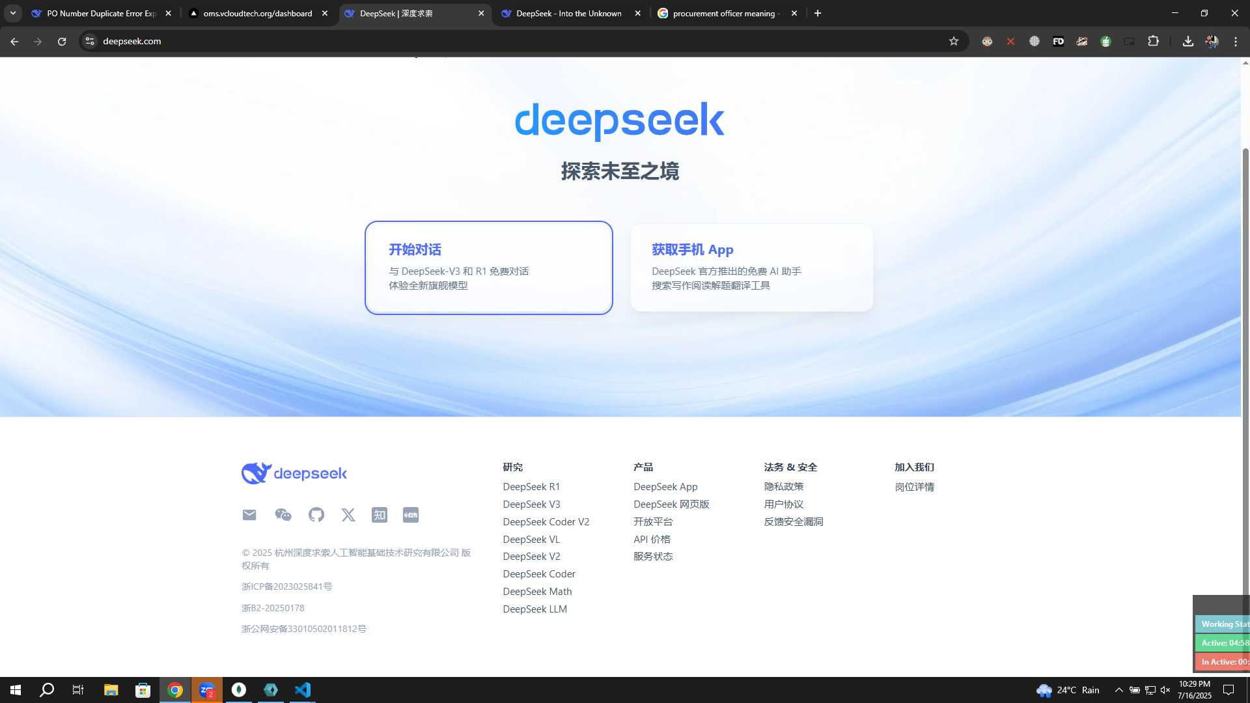Open the DeepSeek VL link

tap(531, 540)
